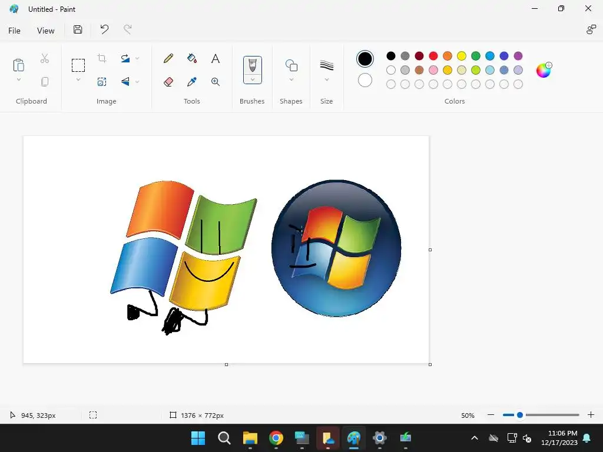Click the muted volume tray icon

[x=527, y=438]
